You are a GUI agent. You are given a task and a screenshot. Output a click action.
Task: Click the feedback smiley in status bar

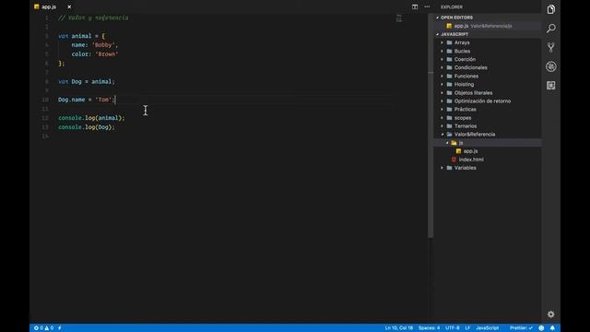tap(541, 328)
